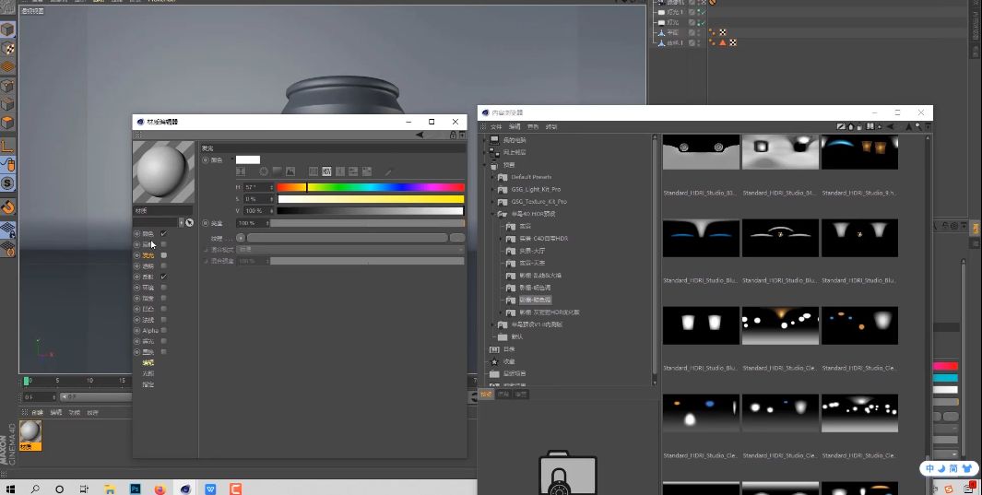Click the rainbow hue slider
Viewport: 982px width, 495px height.
coord(371,187)
